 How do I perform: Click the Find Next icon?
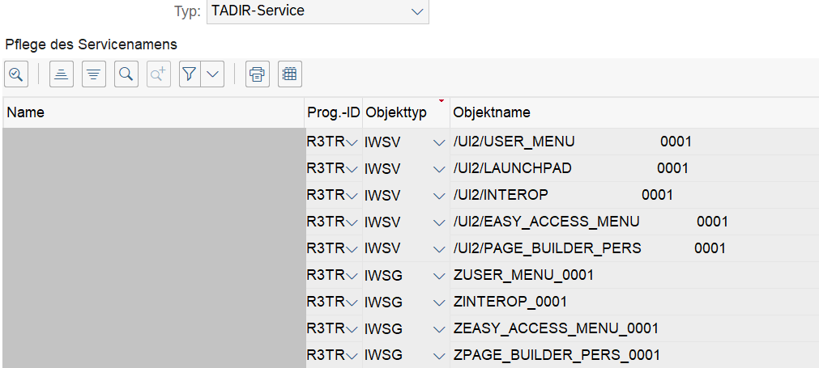(158, 74)
